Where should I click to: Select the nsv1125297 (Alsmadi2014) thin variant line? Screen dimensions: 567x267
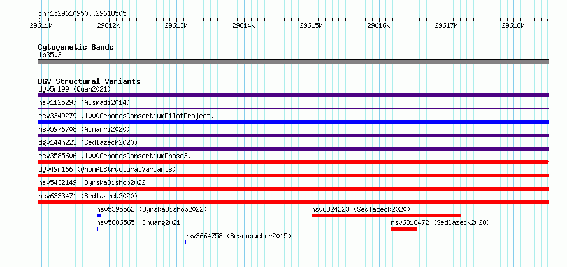pyautogui.click(x=293, y=108)
